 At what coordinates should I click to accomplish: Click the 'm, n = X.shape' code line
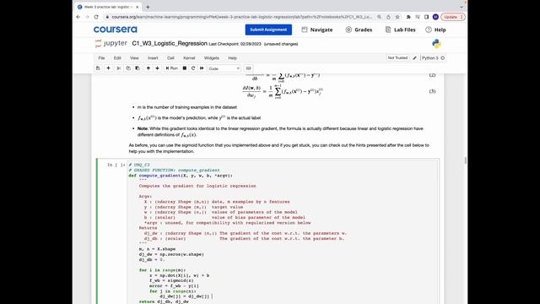pyautogui.click(x=157, y=249)
